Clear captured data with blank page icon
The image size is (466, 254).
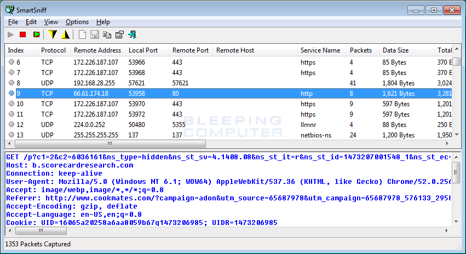pos(82,34)
